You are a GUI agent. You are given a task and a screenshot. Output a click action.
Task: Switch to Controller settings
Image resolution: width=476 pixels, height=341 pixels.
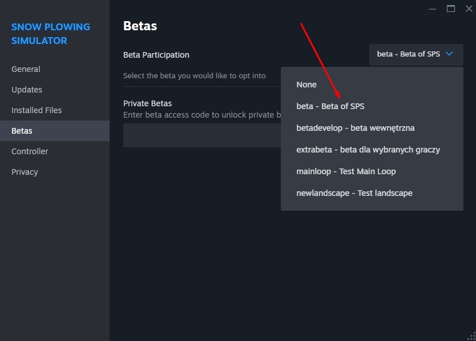pyautogui.click(x=30, y=151)
